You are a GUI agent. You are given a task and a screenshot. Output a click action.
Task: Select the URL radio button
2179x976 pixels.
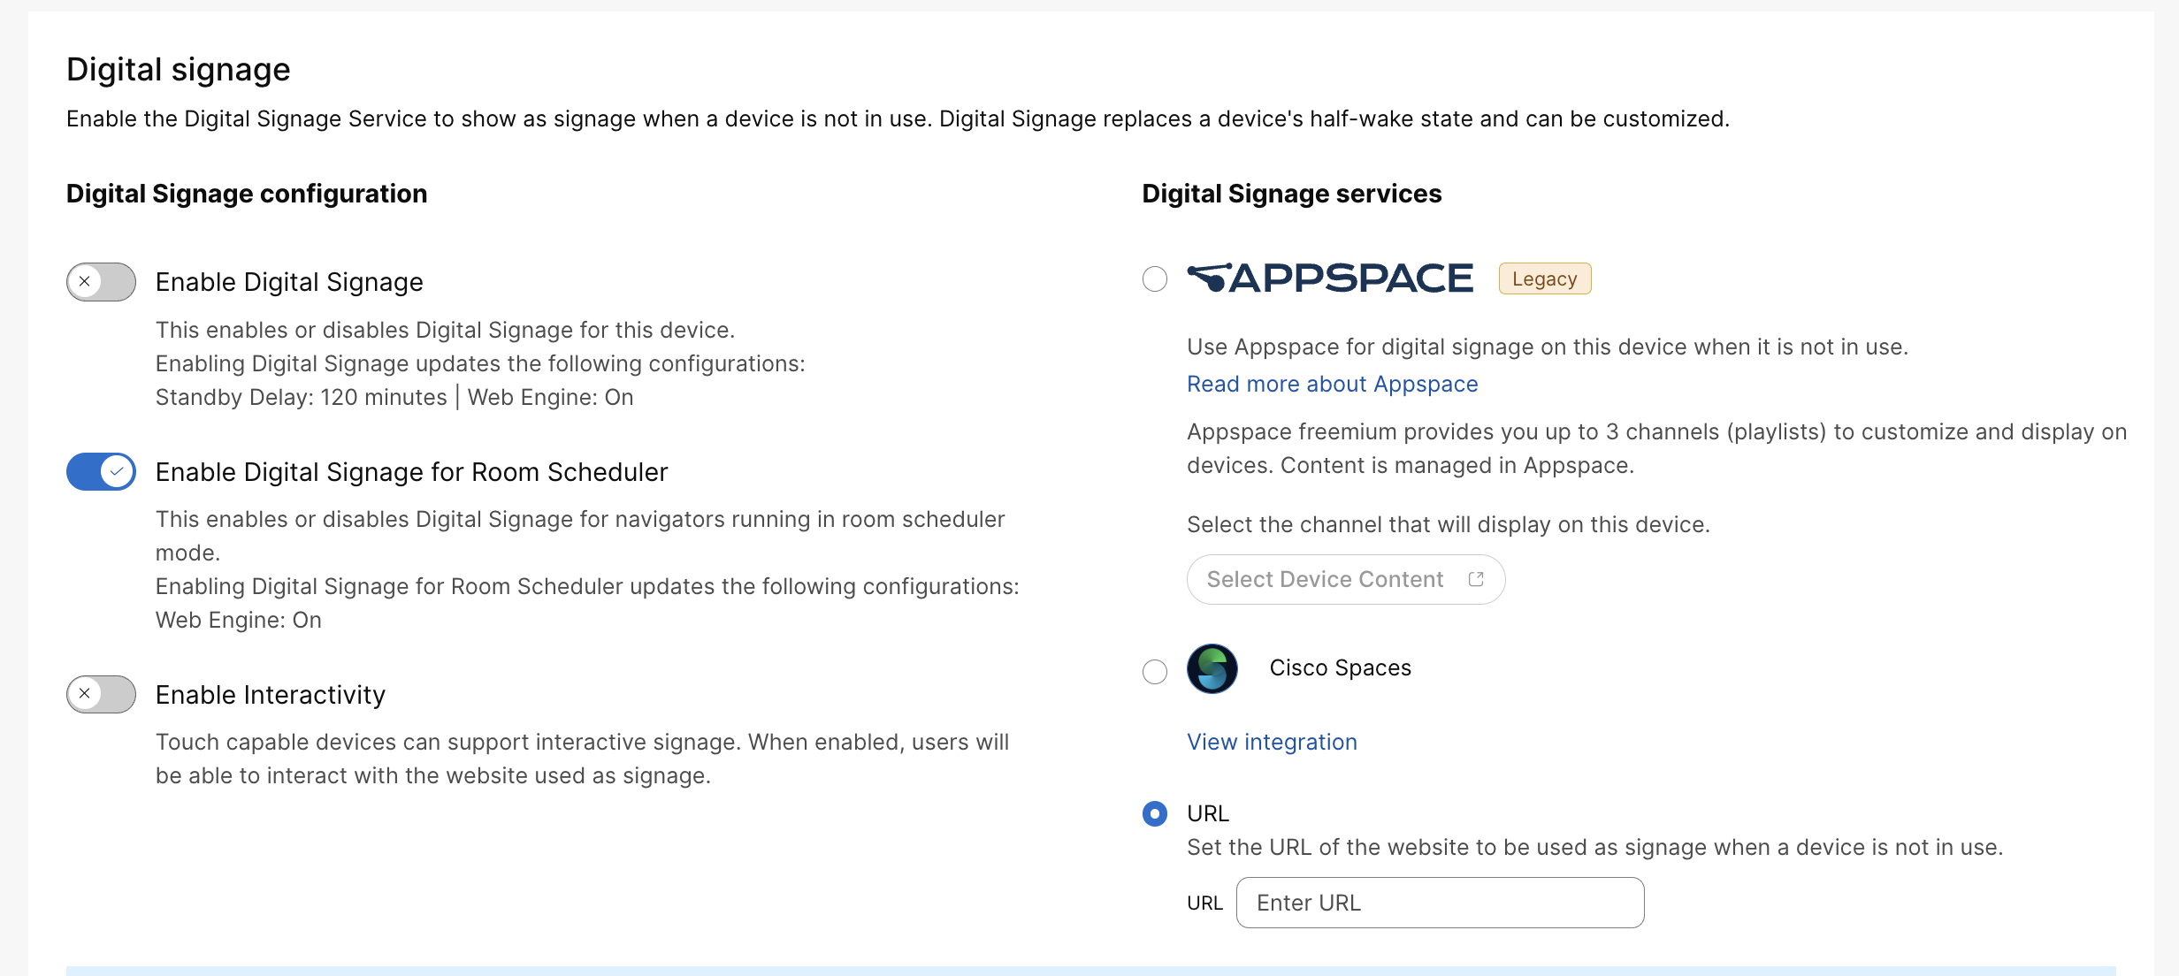1154,814
